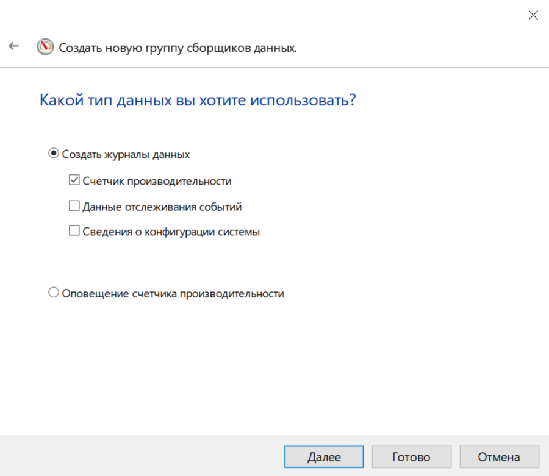Viewport: 549px width, 476px height.
Task: Cancel the wizard with the 'Отмена' button
Action: [499, 456]
